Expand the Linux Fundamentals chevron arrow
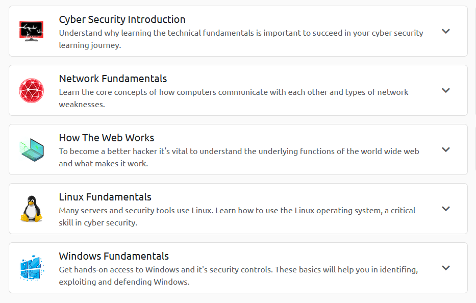Image resolution: width=476 pixels, height=303 pixels. 446,209
